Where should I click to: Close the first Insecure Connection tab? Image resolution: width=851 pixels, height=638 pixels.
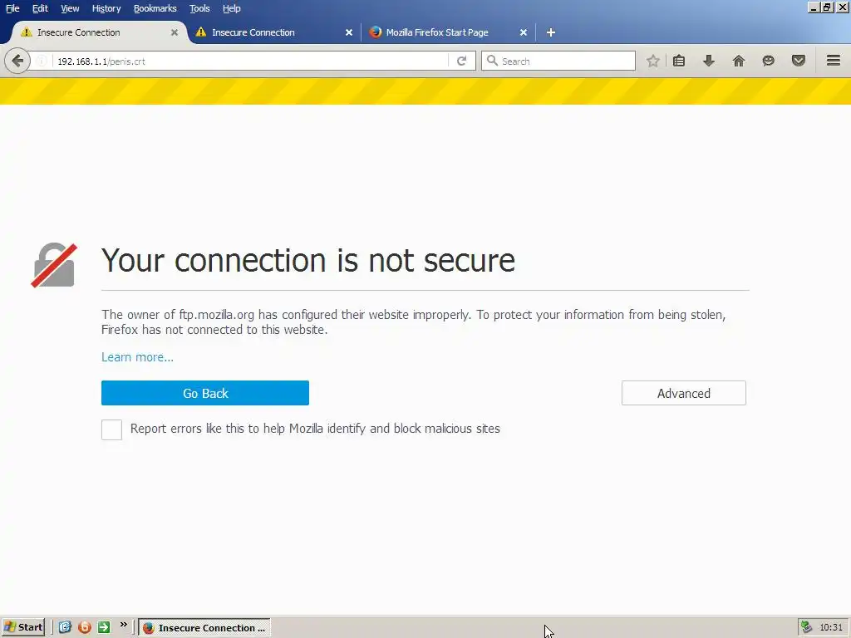click(175, 32)
